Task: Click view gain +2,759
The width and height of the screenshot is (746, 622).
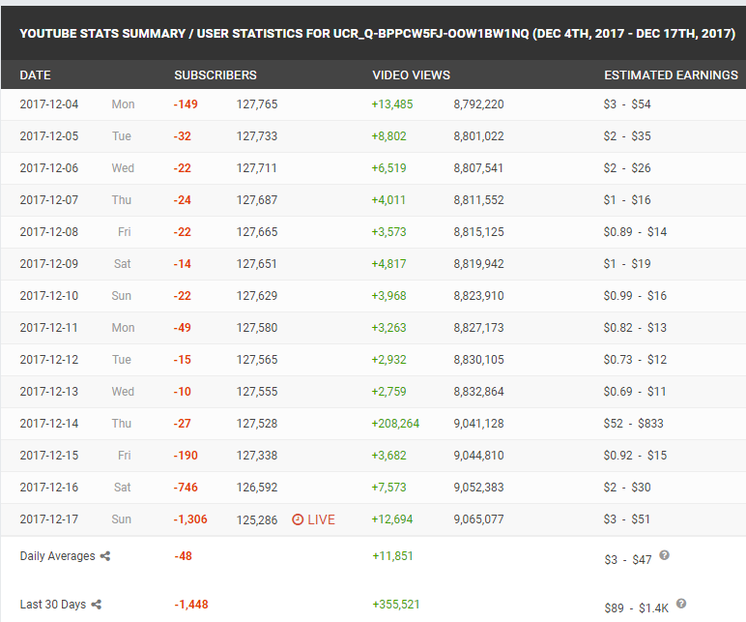Action: [x=388, y=392]
